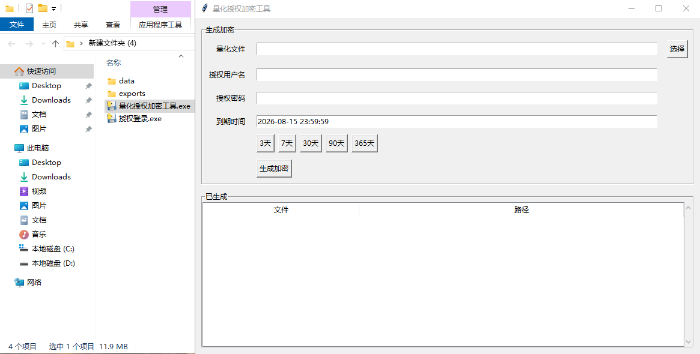700x354 pixels.
Task: Open the 应用程序工具 ribbon tab
Action: pos(160,25)
